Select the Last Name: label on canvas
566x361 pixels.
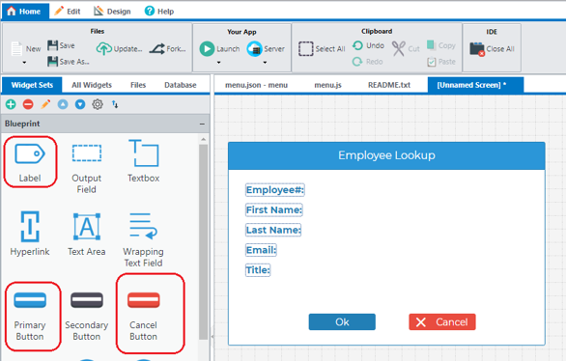(273, 230)
